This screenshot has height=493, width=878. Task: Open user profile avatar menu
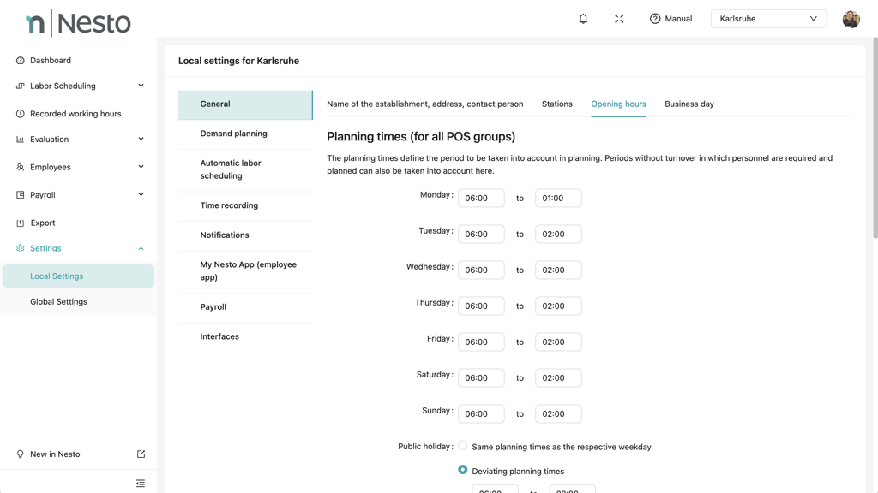[850, 19]
